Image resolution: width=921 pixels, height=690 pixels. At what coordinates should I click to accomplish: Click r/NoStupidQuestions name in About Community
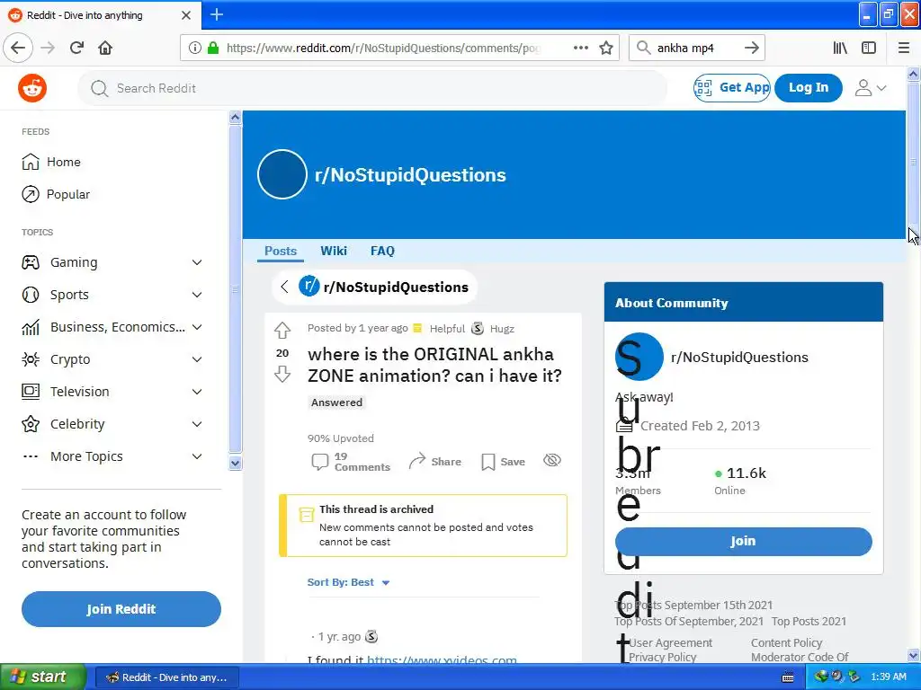point(739,358)
